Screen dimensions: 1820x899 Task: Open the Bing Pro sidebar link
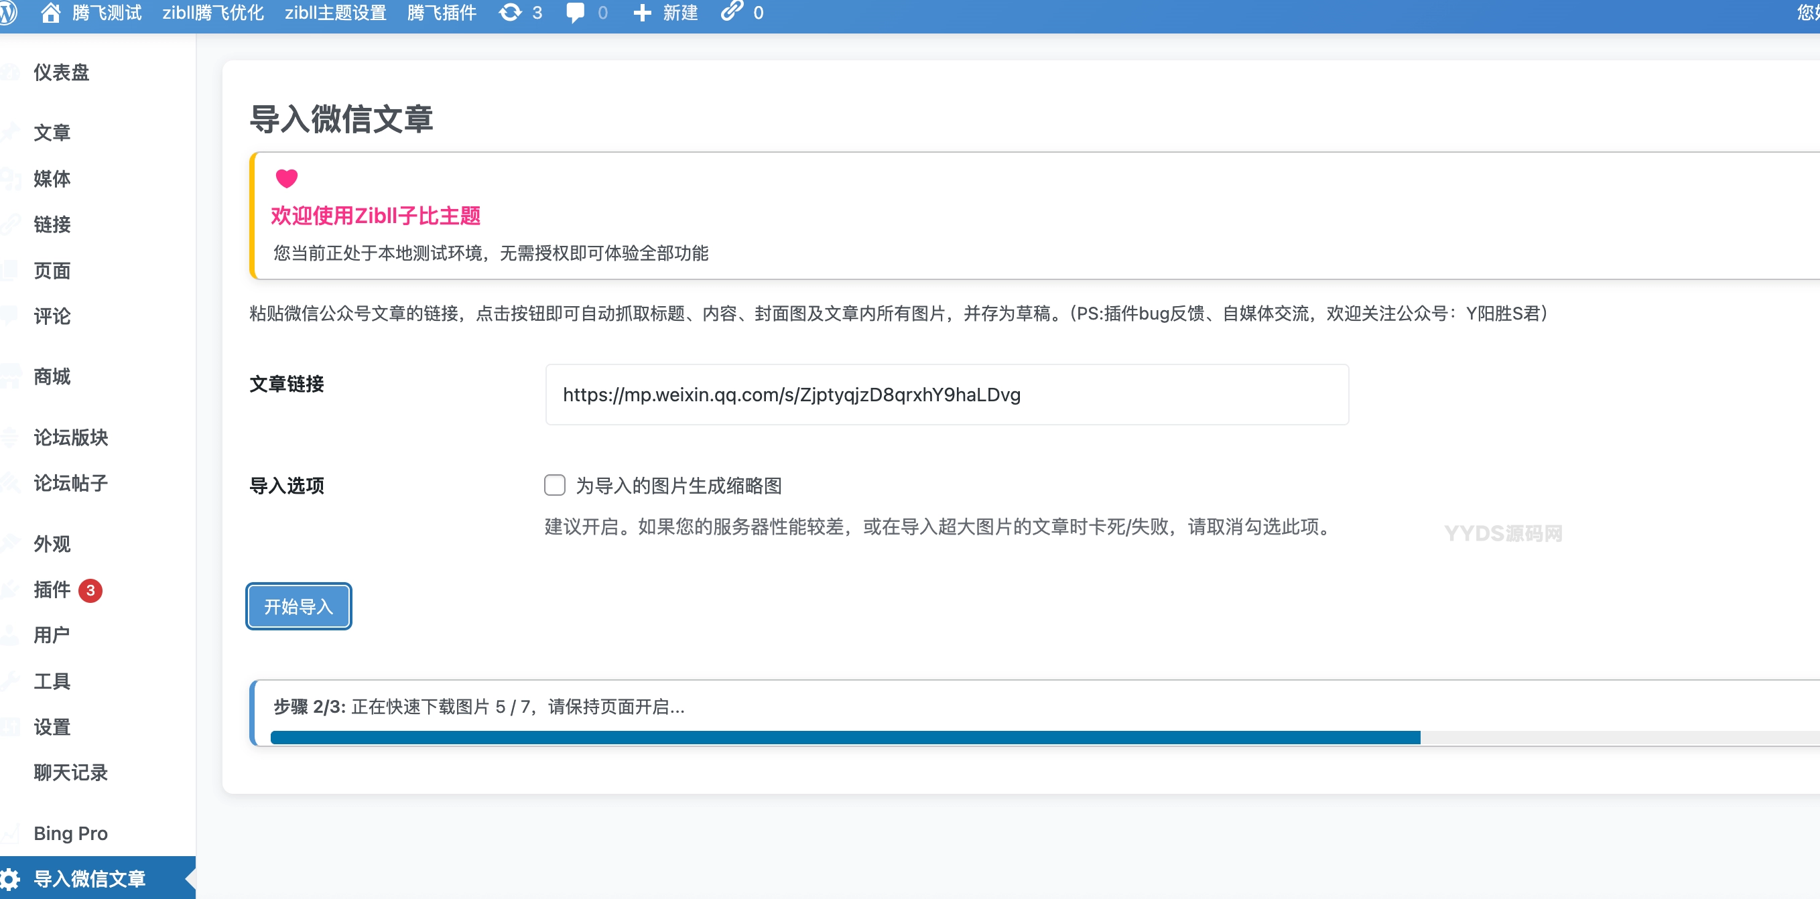69,833
